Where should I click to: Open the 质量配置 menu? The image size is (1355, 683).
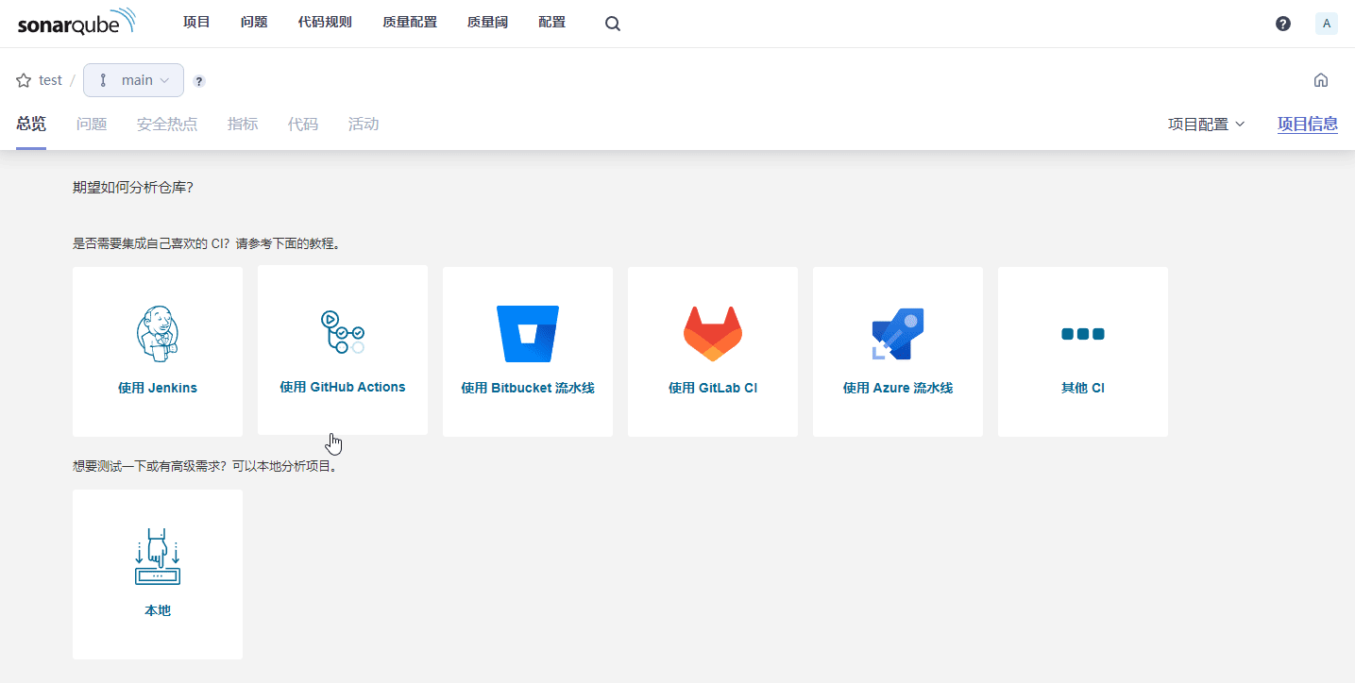tap(410, 23)
